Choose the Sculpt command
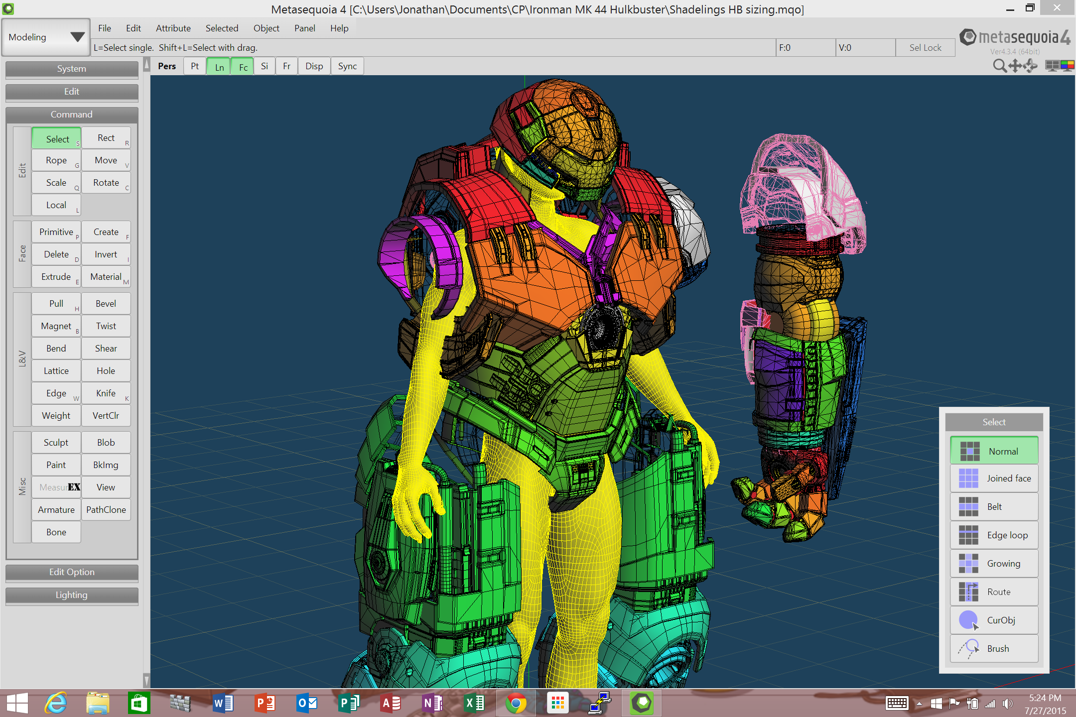Screen dimensions: 1076x717 (x=56, y=443)
